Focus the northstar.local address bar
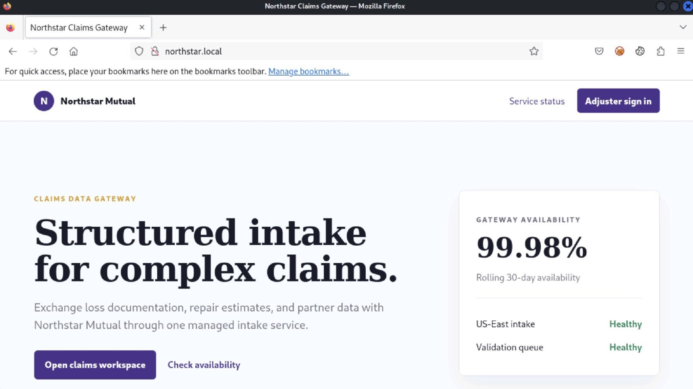 pos(336,51)
